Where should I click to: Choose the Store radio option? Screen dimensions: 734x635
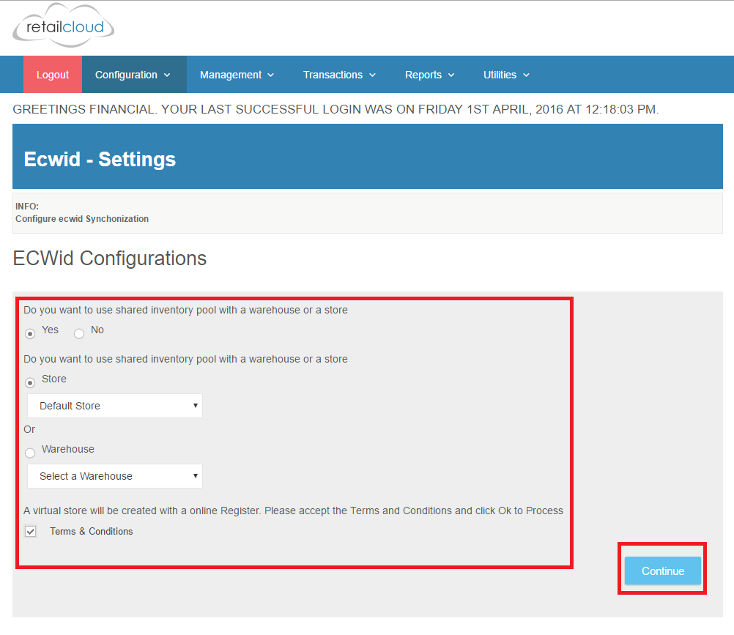tap(30, 383)
